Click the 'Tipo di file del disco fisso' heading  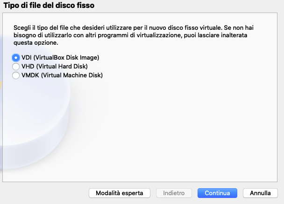49,5
